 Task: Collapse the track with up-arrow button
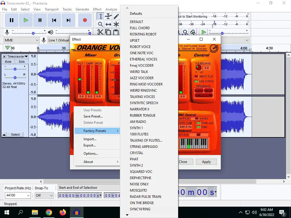click(4, 135)
